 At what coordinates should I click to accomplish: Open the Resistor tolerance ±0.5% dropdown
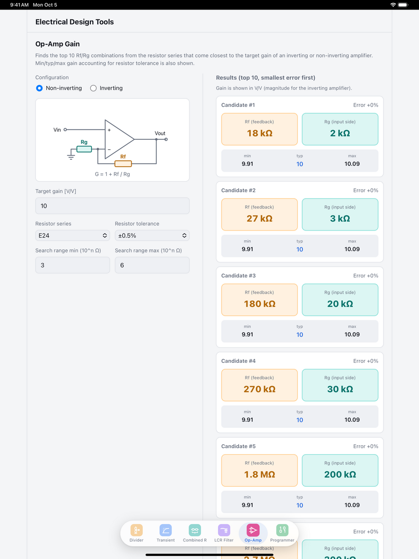(152, 235)
